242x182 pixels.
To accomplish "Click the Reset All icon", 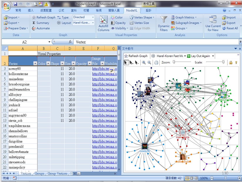I will tap(224, 28).
